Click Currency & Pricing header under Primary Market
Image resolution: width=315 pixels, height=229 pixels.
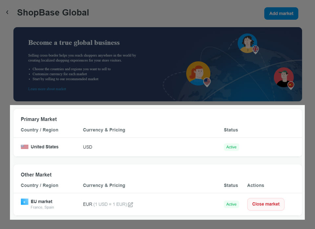[104, 130]
